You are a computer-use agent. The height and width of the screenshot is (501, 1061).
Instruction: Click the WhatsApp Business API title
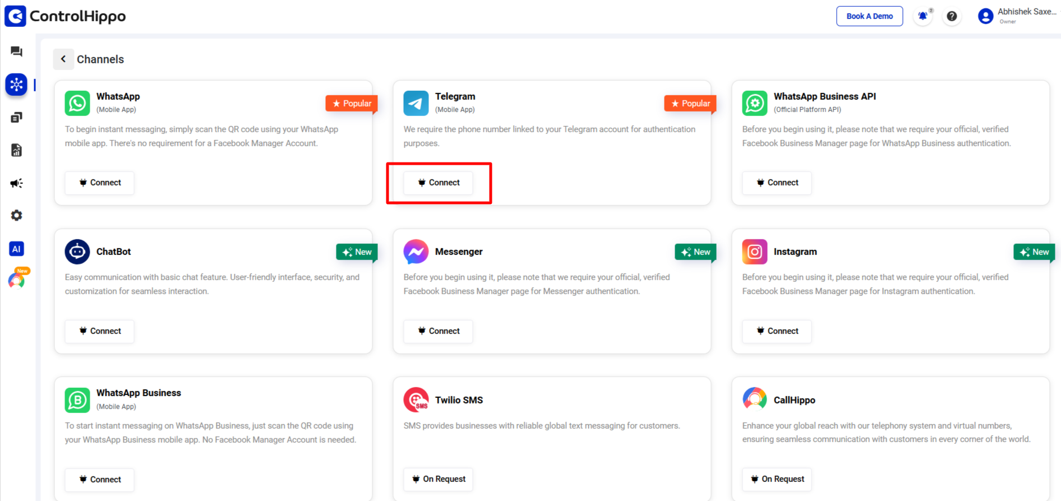click(x=825, y=96)
